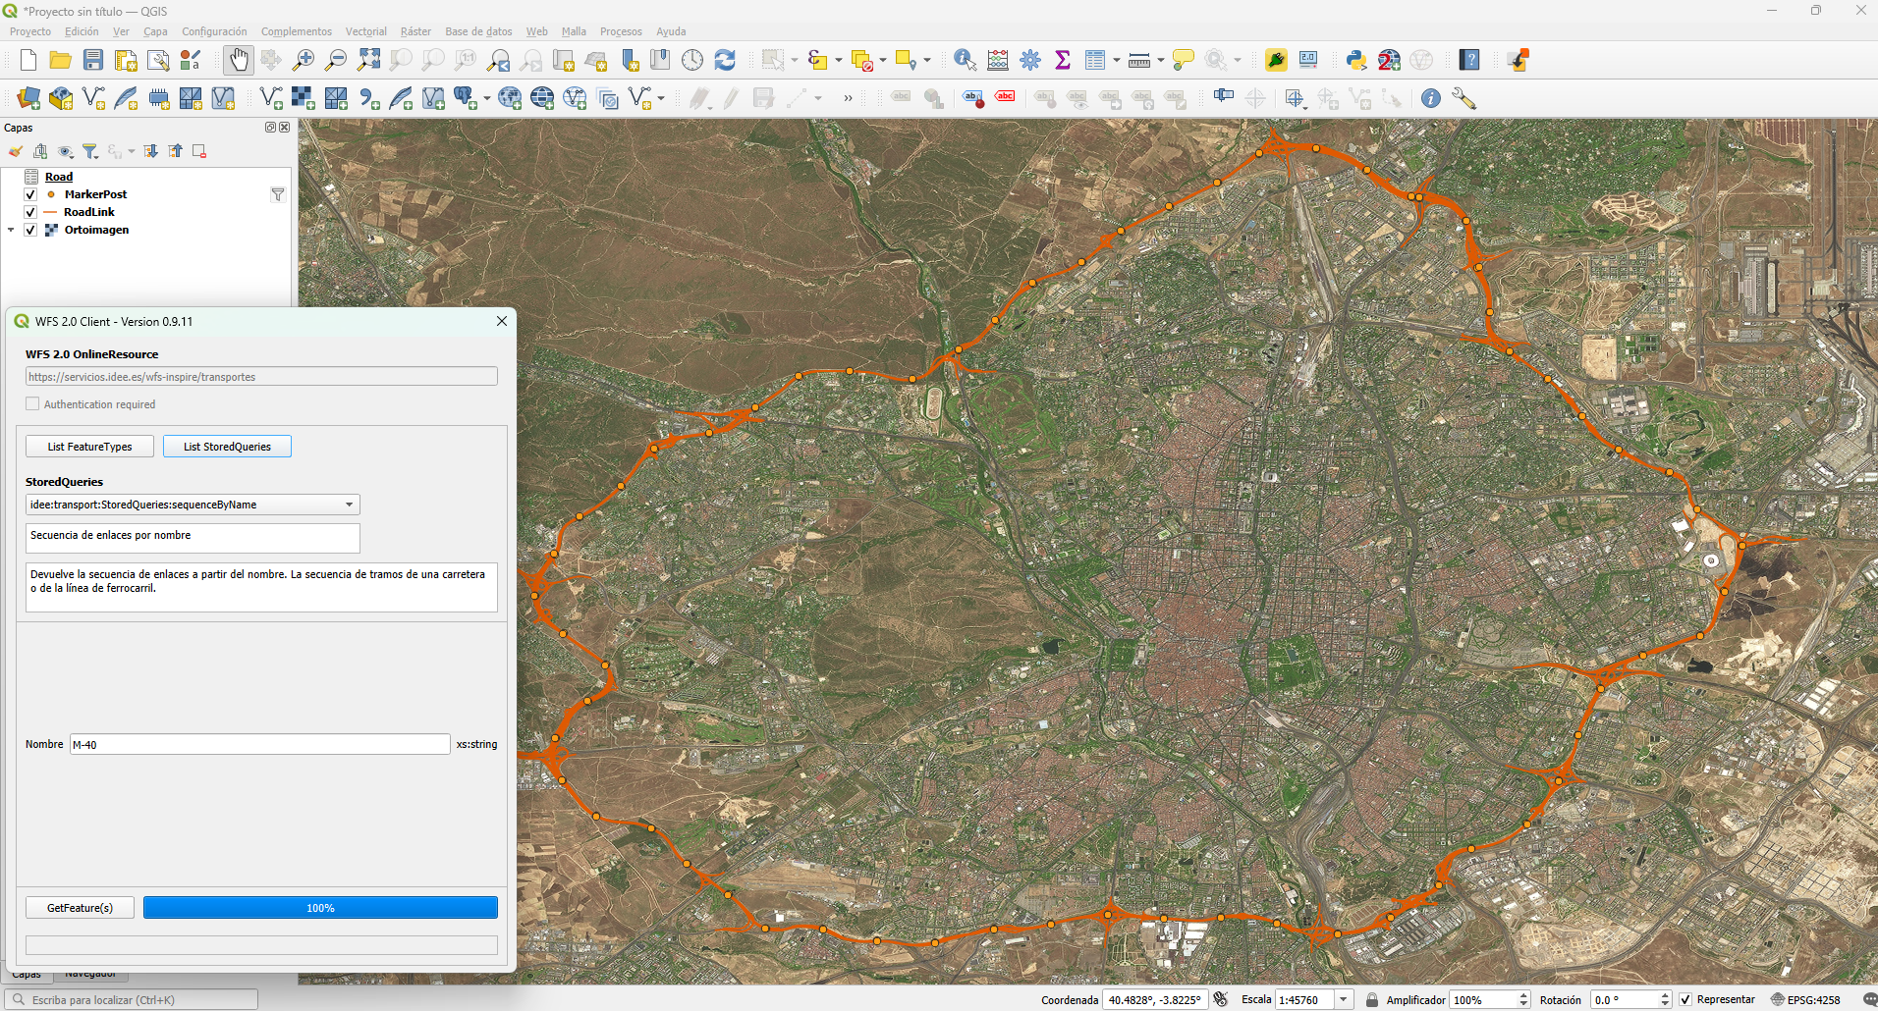Toggle the Representar render checkbox

coord(1685,1000)
